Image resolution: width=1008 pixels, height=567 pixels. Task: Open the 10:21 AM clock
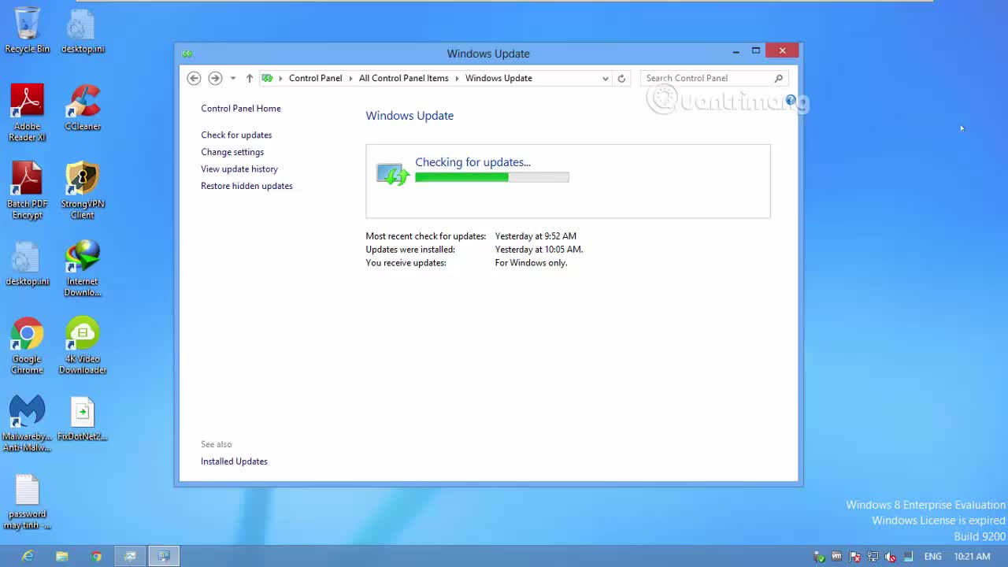(972, 556)
